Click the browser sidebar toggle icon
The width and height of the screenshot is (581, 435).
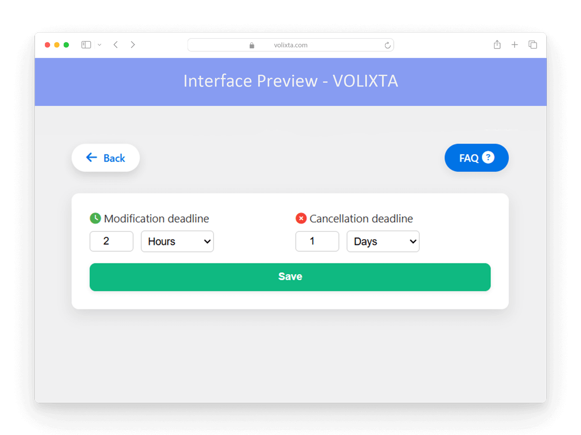(x=86, y=45)
